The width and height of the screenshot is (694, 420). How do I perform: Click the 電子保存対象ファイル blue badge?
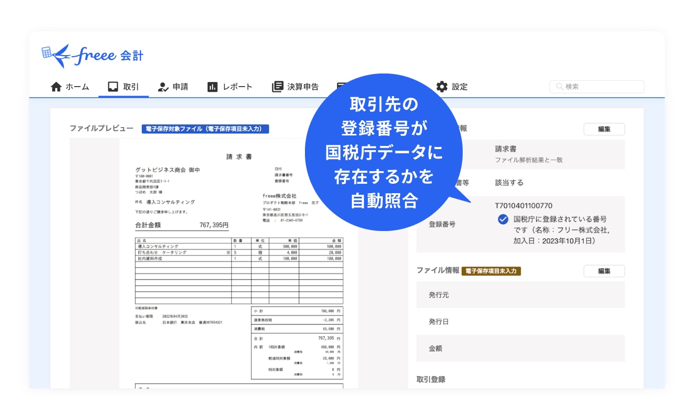(x=205, y=129)
